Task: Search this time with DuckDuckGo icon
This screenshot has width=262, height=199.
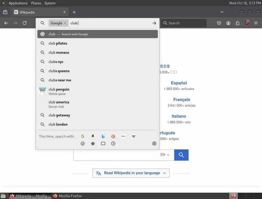Action: click(x=113, y=136)
